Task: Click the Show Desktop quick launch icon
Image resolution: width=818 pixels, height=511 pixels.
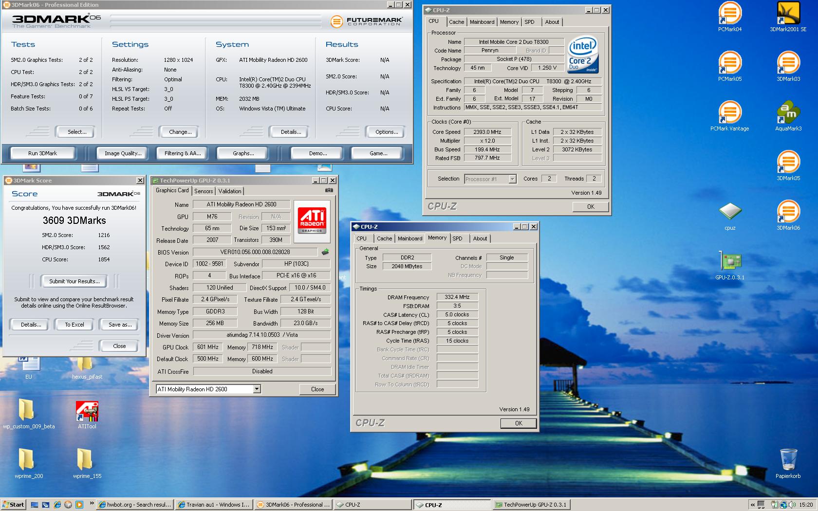Action: [x=35, y=505]
